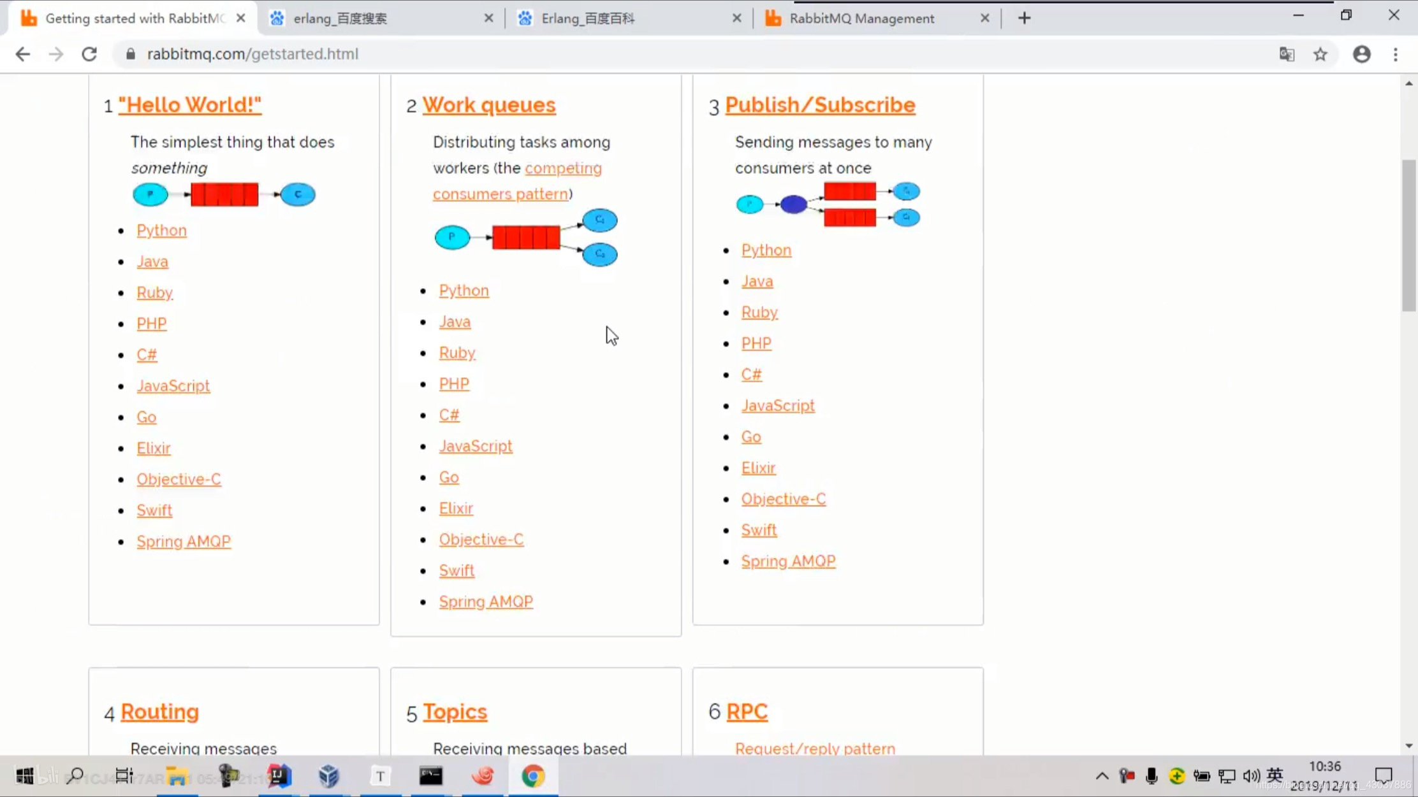Open File Explorer from the taskbar
This screenshot has height=797, width=1418.
click(x=177, y=776)
